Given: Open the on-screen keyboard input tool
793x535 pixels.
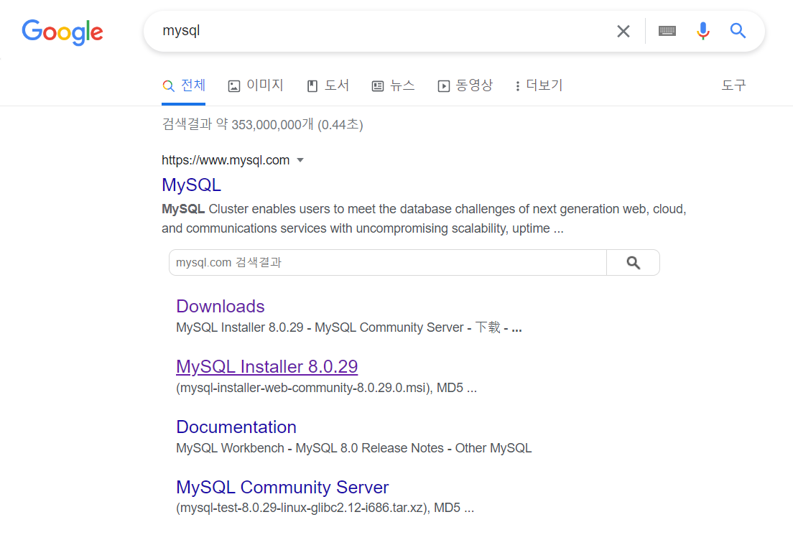Looking at the screenshot, I should tap(667, 32).
